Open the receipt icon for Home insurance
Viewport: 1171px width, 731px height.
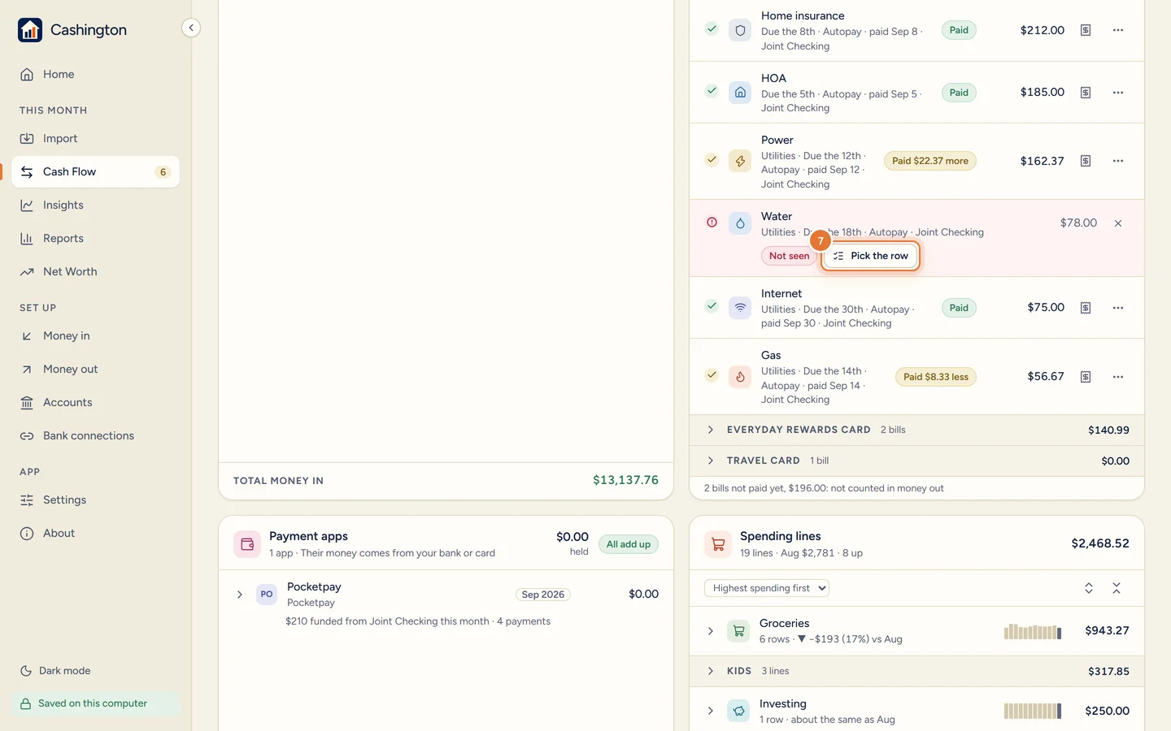coord(1086,31)
